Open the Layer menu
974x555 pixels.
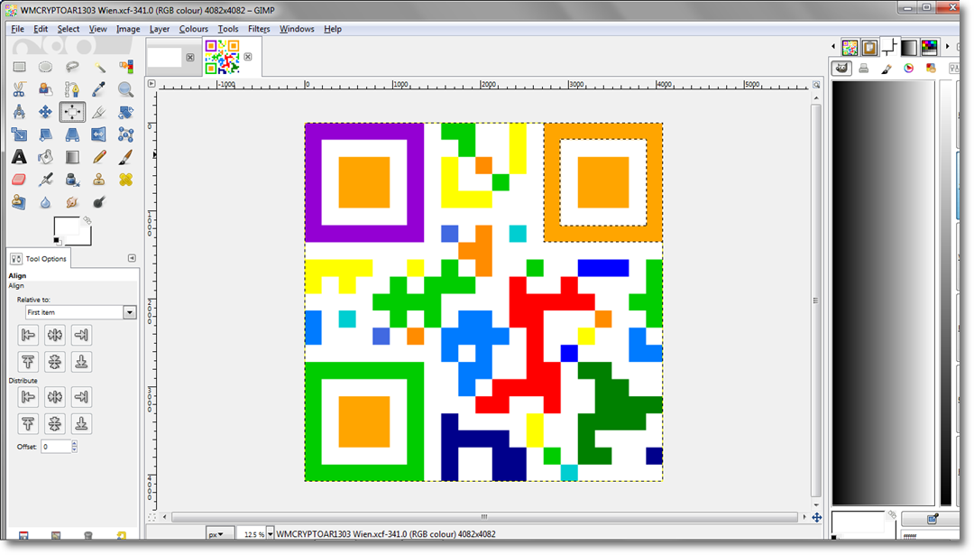pyautogui.click(x=160, y=29)
